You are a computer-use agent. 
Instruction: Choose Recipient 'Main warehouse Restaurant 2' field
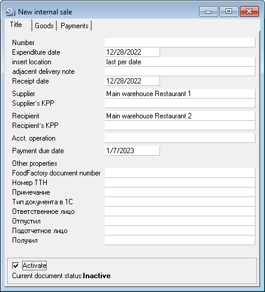click(180, 116)
